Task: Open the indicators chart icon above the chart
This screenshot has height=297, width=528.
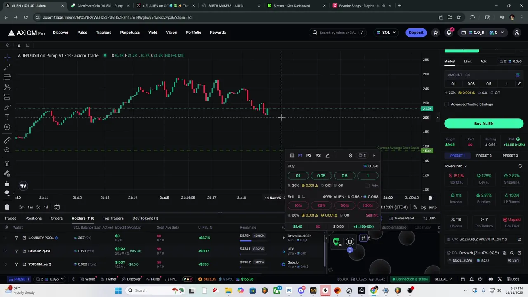Action: [28, 45]
